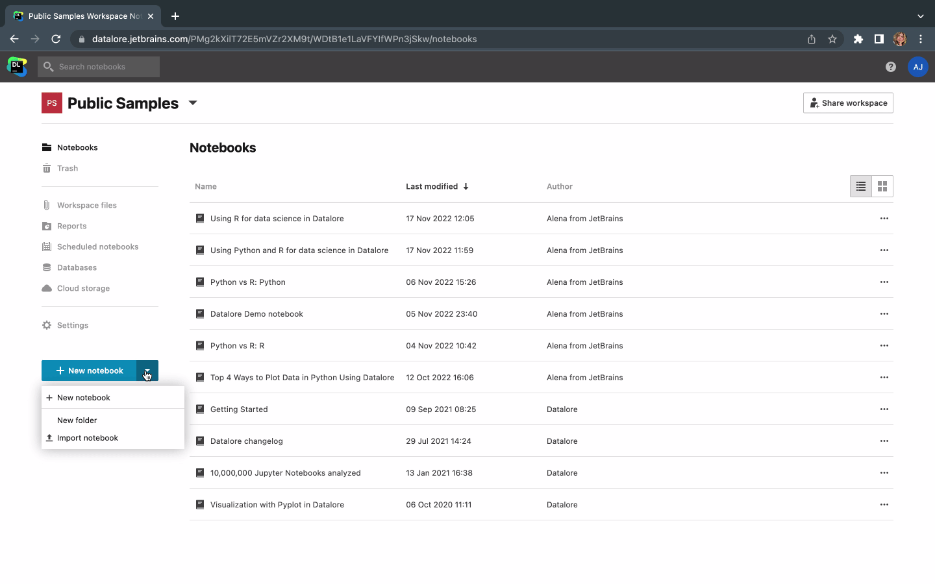Click the Search notebooks field
This screenshot has width=935, height=584.
[x=104, y=67]
